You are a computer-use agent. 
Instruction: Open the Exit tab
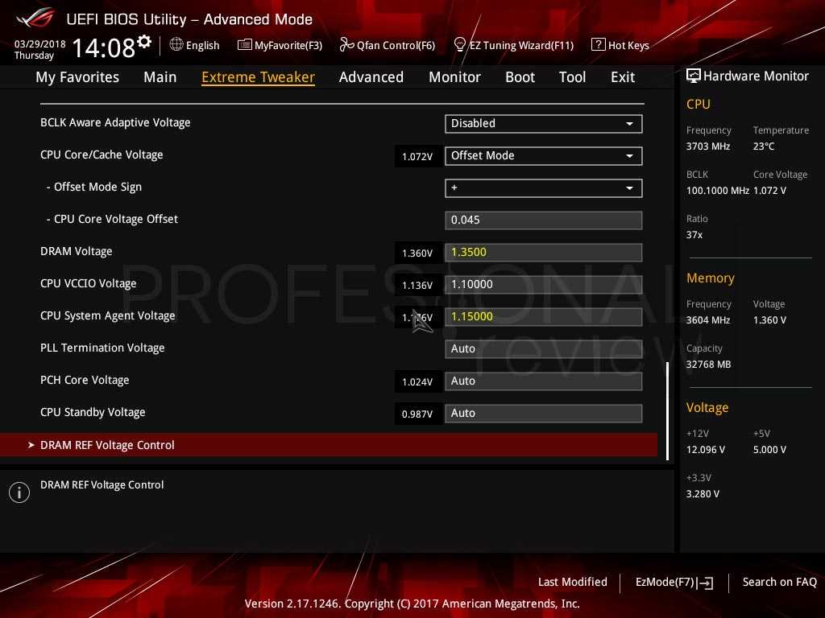(x=623, y=77)
